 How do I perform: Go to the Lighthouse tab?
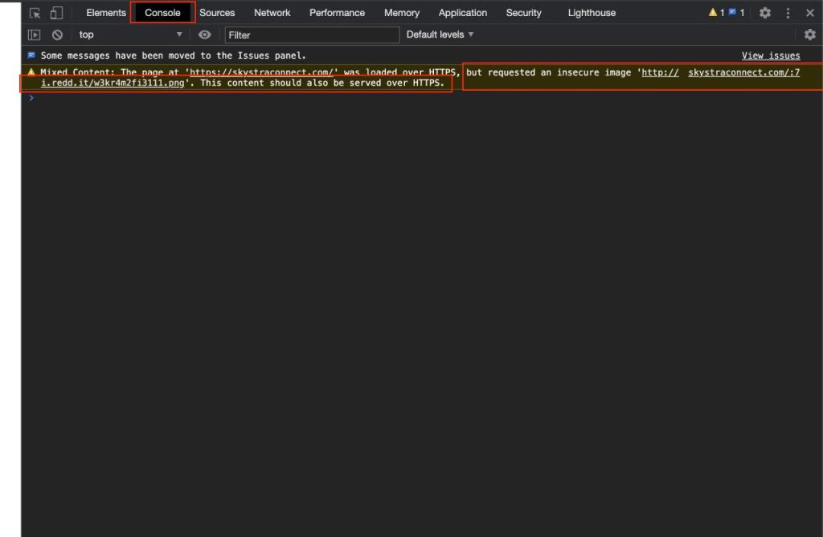pyautogui.click(x=592, y=13)
